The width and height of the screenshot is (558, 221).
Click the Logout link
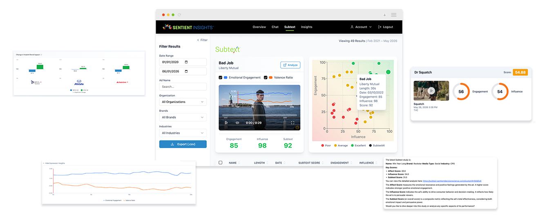pos(386,27)
